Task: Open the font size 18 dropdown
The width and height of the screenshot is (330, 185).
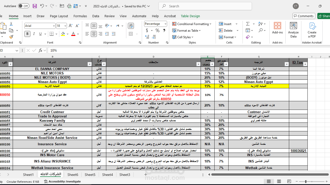Action: pyautogui.click(x=65, y=26)
